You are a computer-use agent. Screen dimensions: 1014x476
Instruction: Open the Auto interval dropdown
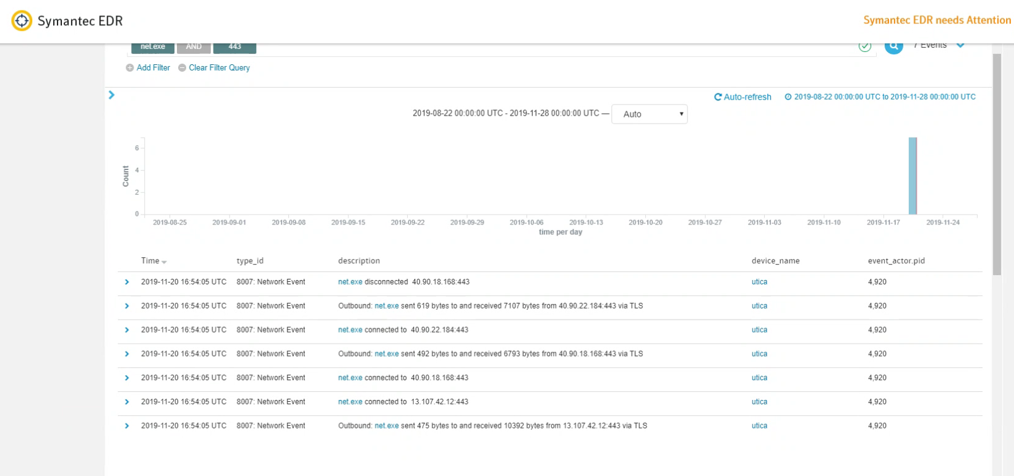(x=649, y=114)
